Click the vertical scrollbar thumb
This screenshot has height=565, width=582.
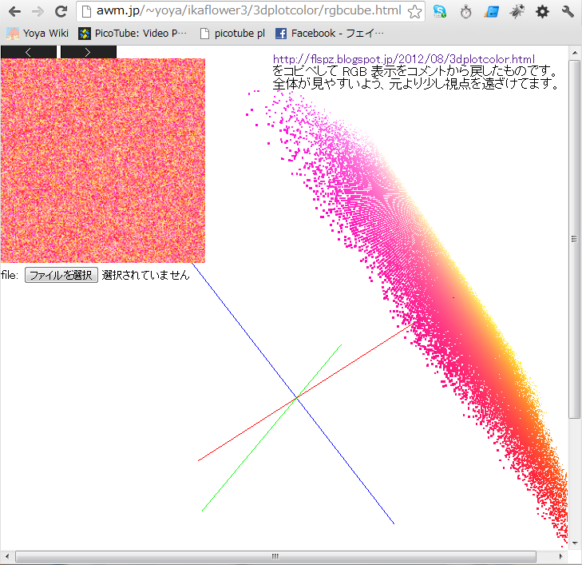575,239
